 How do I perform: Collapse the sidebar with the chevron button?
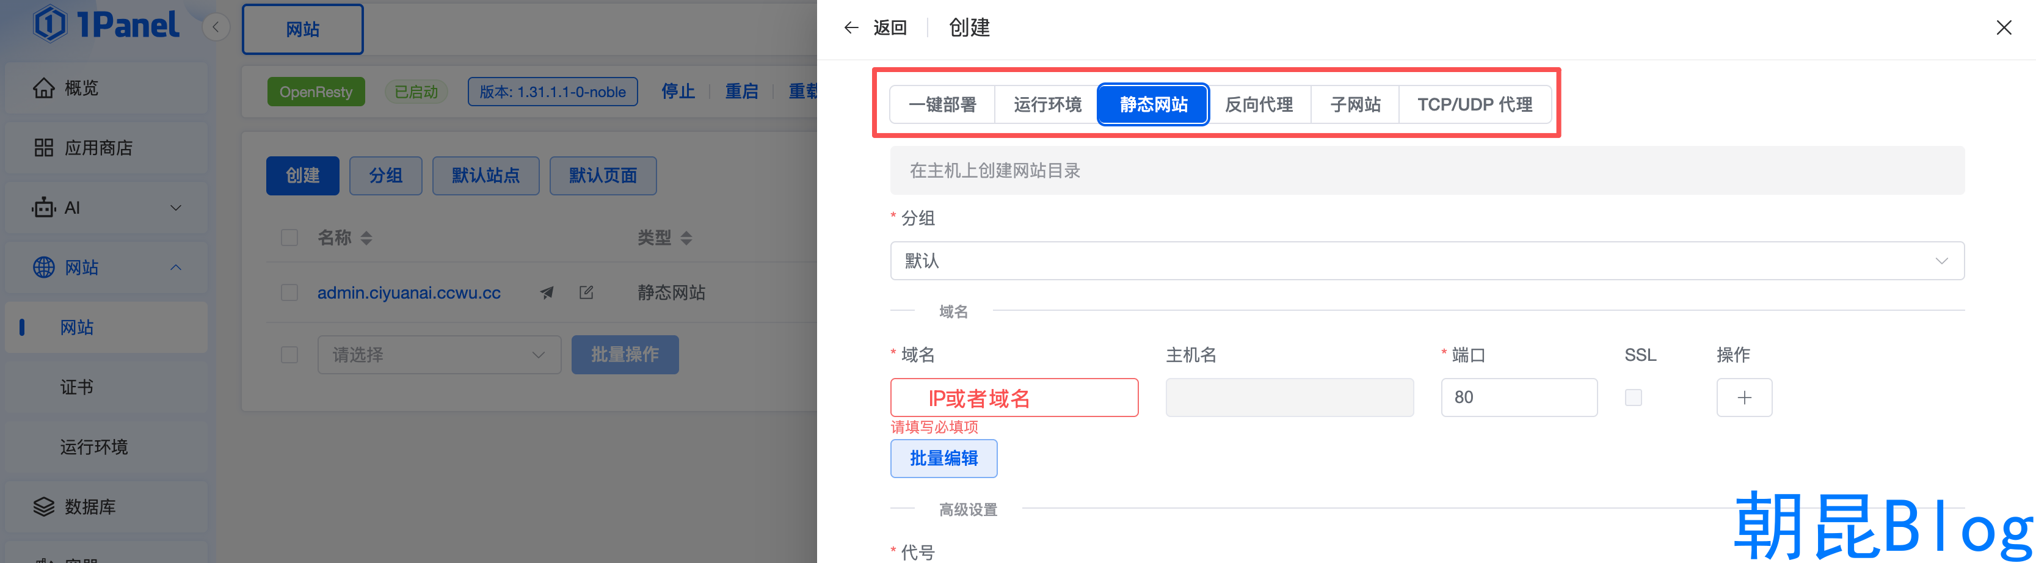(216, 27)
